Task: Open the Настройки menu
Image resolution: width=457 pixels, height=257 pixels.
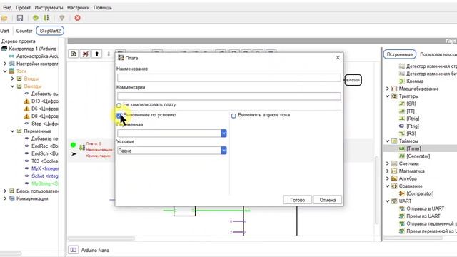Action: [78, 8]
